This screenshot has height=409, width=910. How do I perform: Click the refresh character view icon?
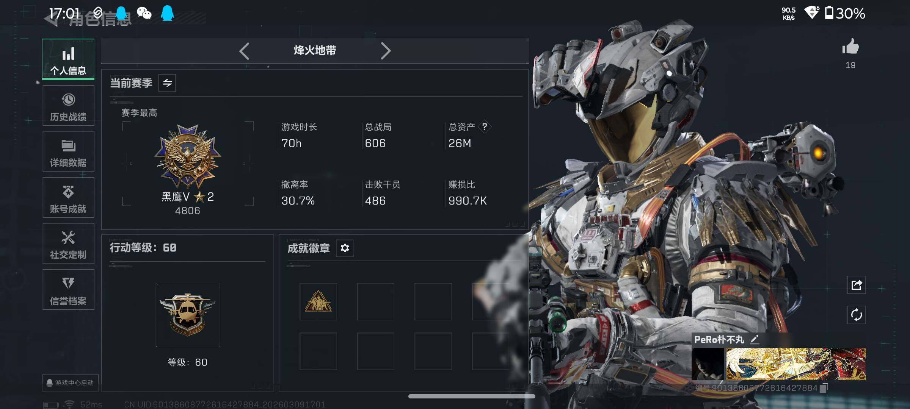(x=857, y=315)
